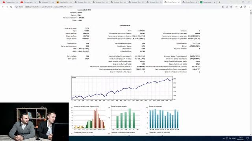The image size is (252, 141).
Task: Click the share page icon
Action: tap(227, 7)
